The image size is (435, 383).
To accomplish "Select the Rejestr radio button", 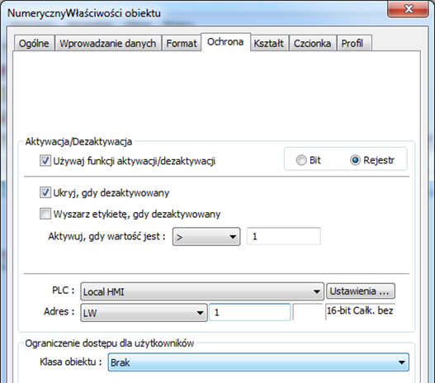I will pyautogui.click(x=355, y=160).
